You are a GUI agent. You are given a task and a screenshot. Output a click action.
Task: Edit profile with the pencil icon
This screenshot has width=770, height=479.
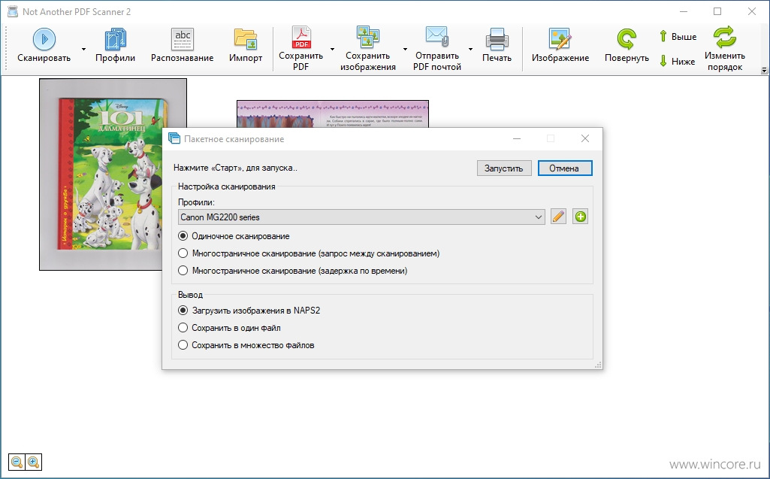tap(558, 217)
